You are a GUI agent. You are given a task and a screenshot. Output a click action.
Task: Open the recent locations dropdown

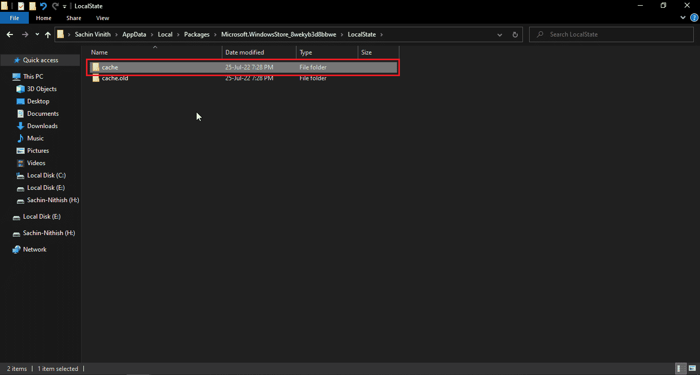[x=37, y=34]
